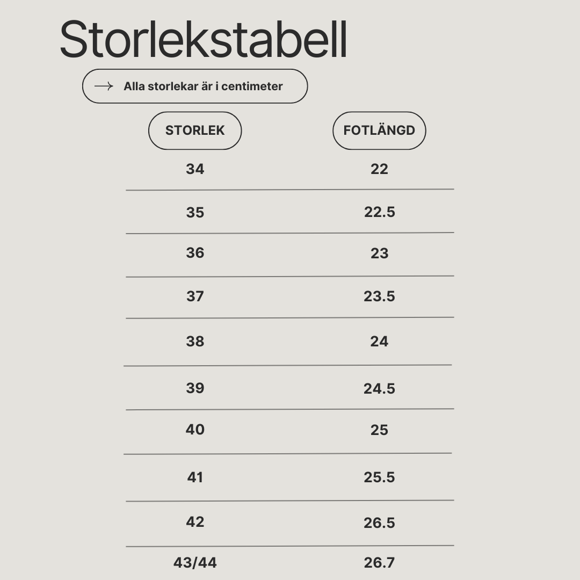Select size 34 in the table
Viewport: 580px width, 580px height.
click(195, 169)
